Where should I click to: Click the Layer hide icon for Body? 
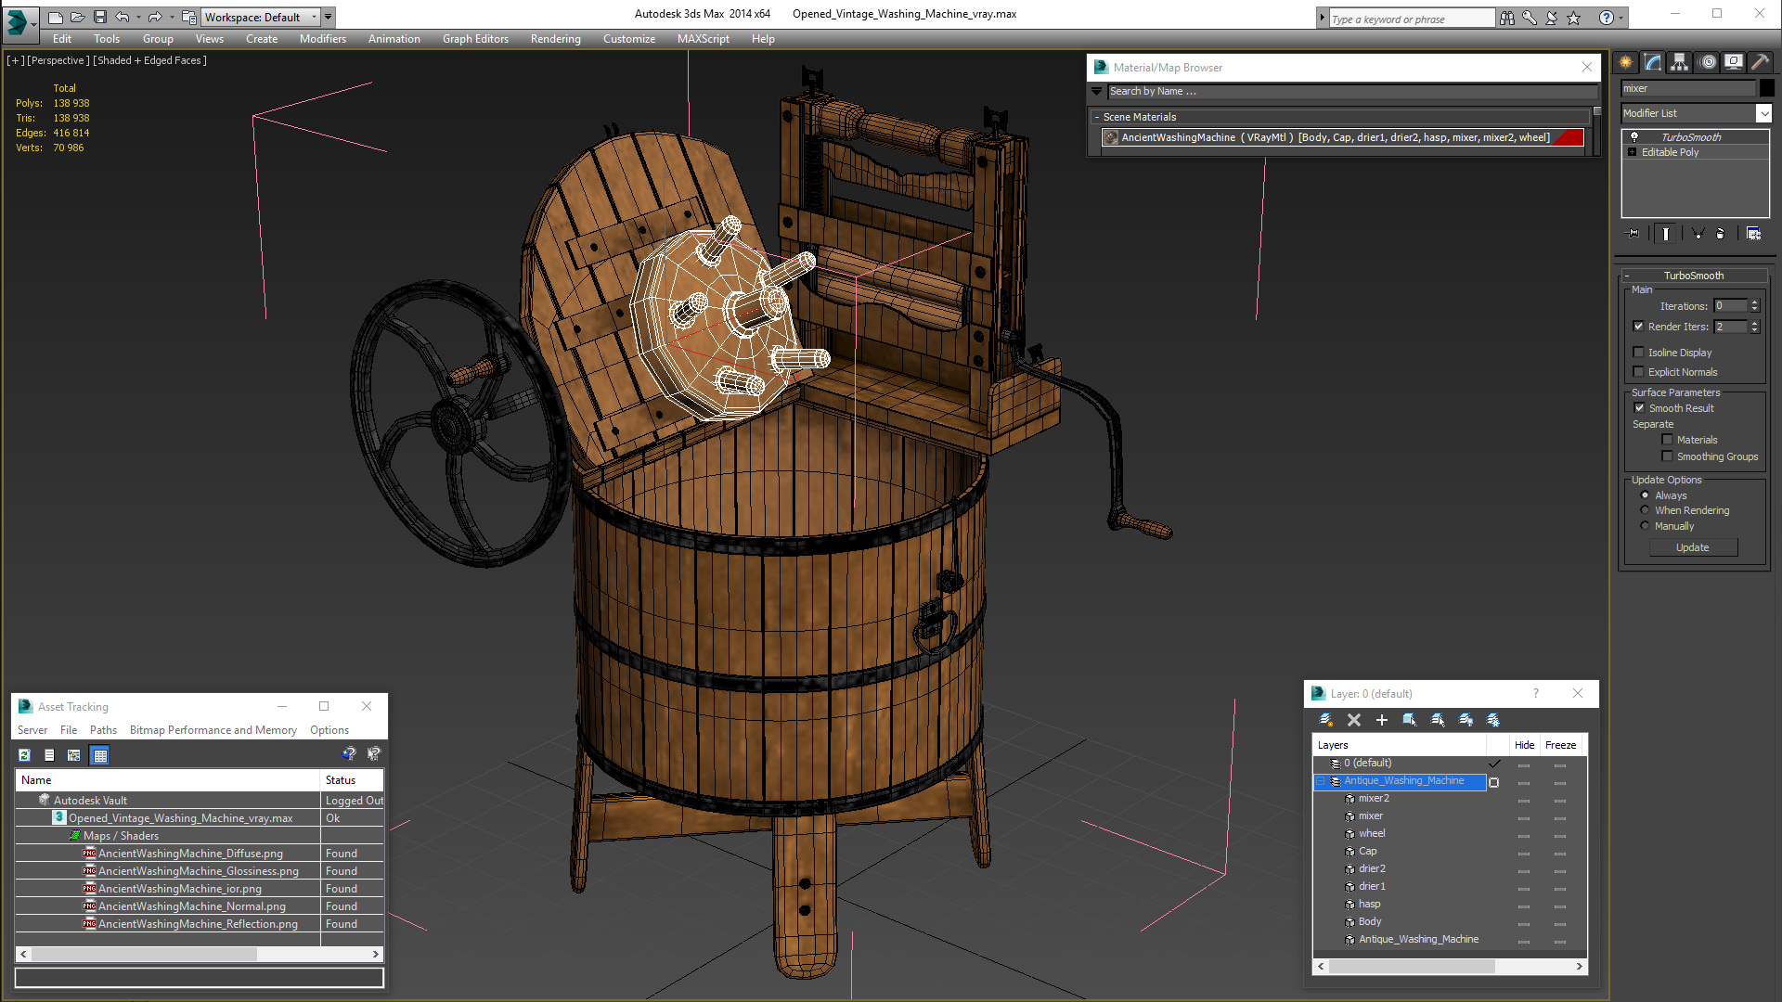tap(1521, 921)
